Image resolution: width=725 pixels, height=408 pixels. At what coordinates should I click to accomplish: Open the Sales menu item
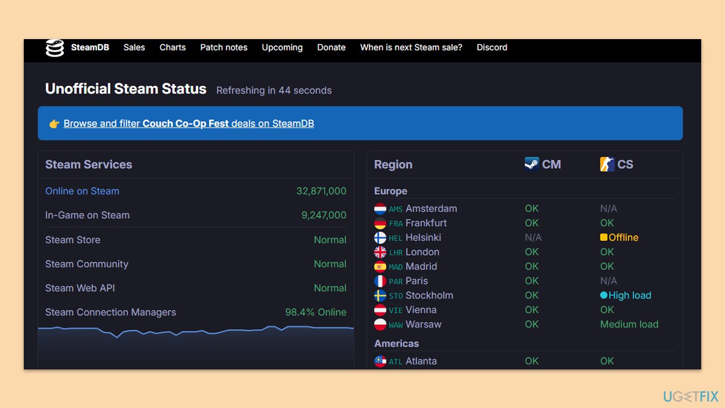coord(134,48)
